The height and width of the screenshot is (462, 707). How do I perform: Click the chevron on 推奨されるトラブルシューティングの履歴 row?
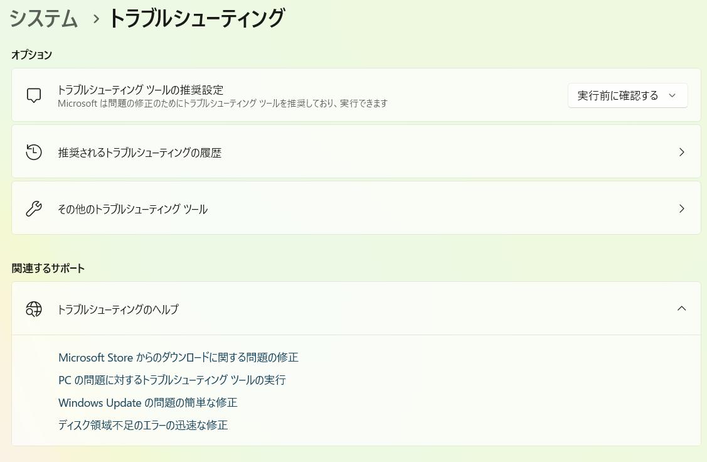681,152
